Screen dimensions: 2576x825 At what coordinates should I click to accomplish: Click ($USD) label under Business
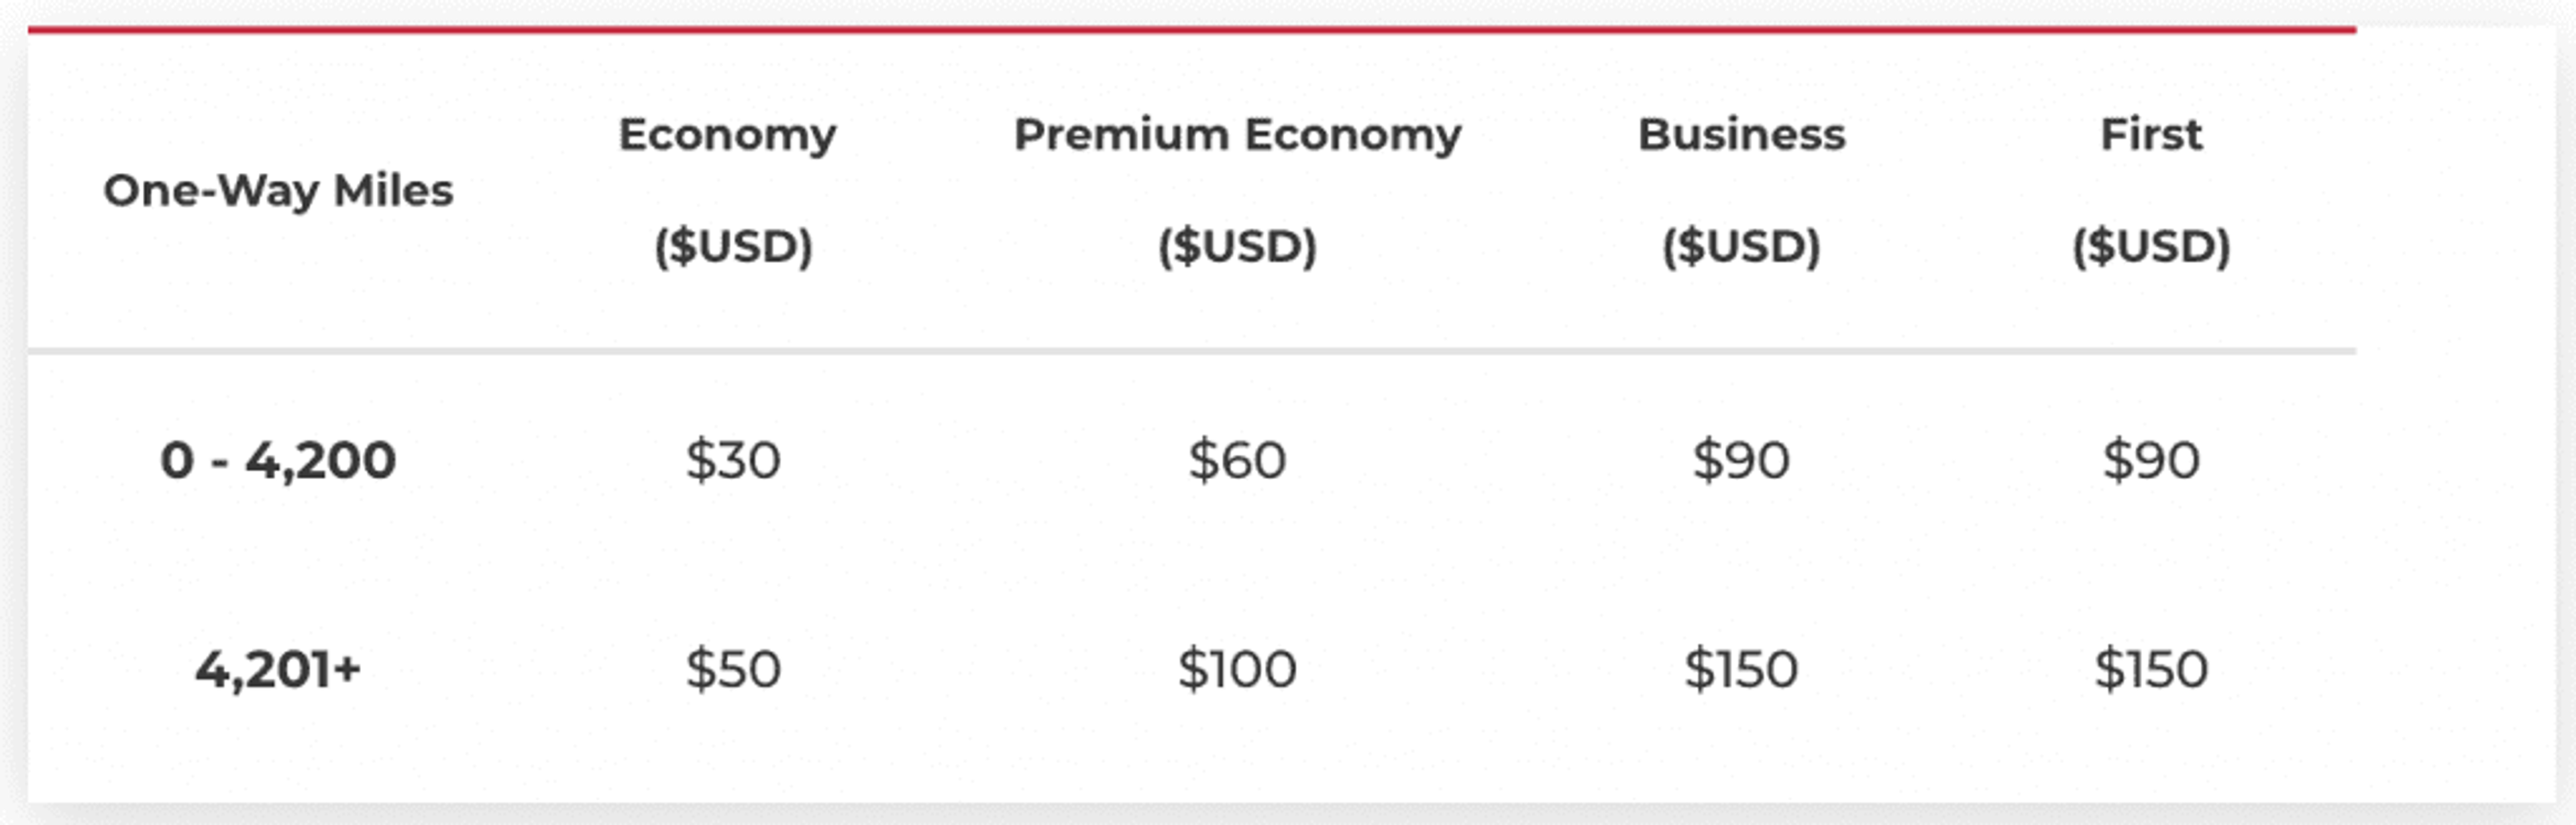(1741, 246)
